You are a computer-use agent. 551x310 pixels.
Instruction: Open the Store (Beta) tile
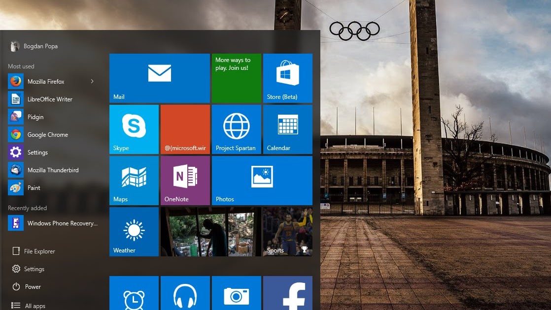[x=288, y=78]
